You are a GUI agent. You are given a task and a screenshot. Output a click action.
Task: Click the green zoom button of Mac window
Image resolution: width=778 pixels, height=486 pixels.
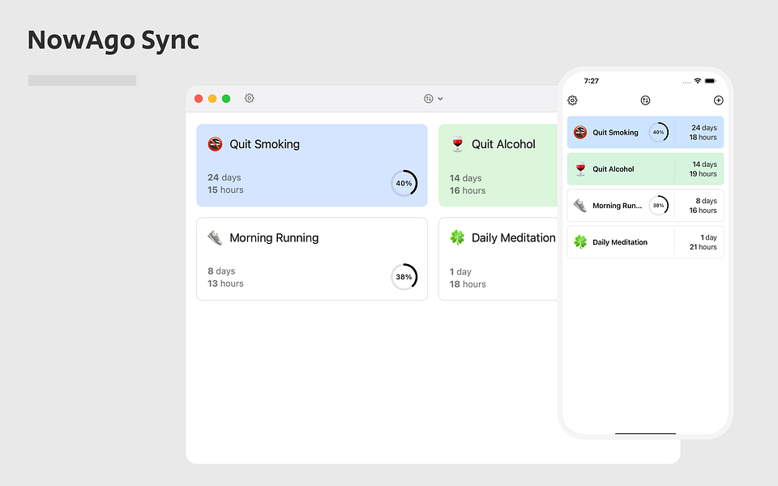[x=226, y=99]
